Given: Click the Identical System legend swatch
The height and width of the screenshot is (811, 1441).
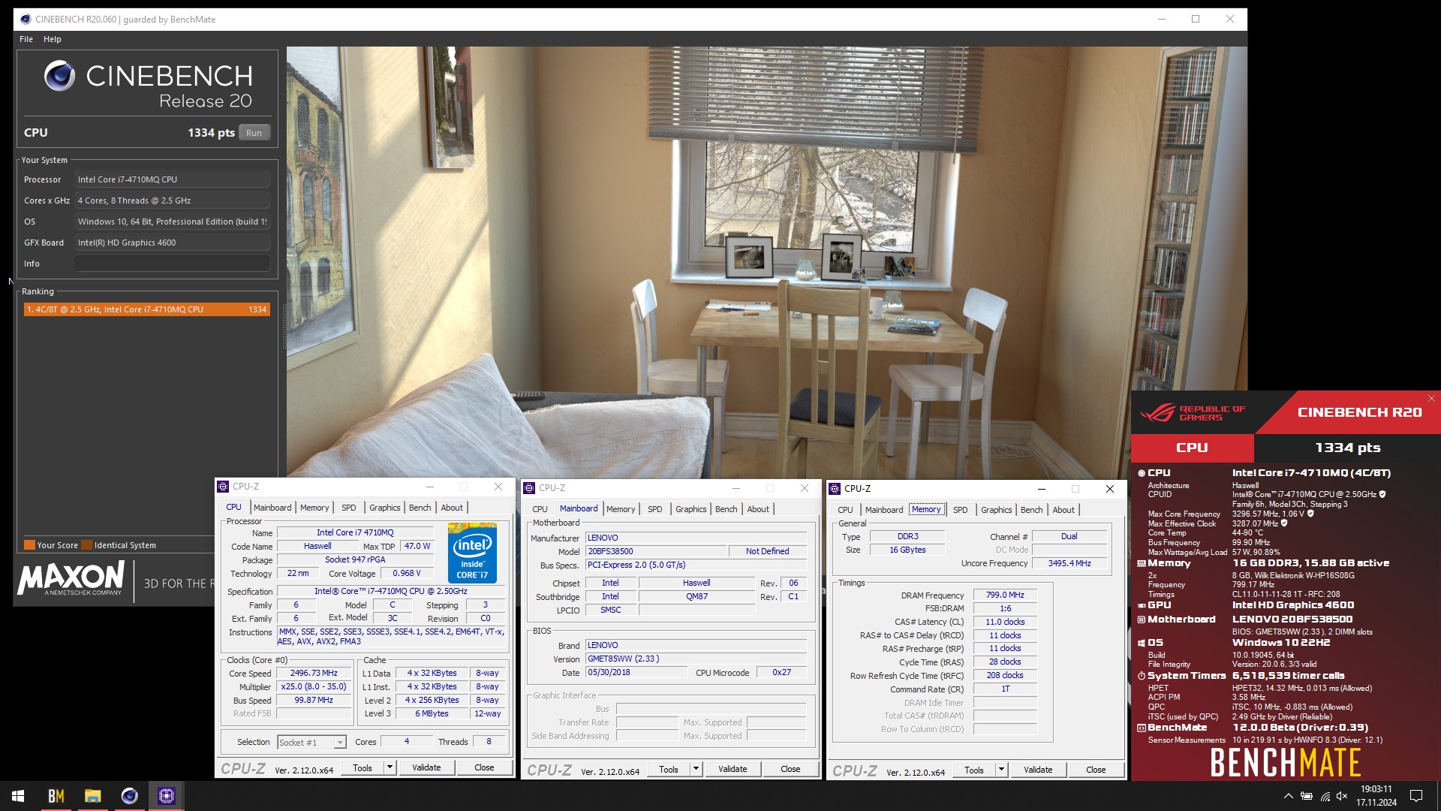Looking at the screenshot, I should pos(87,545).
